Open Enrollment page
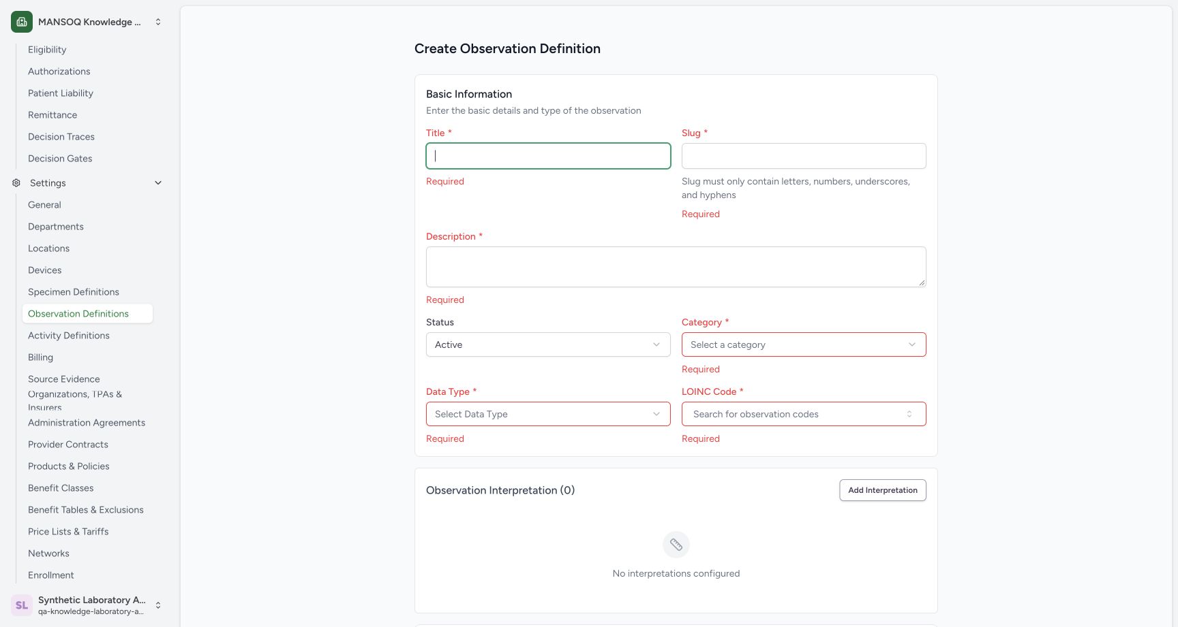This screenshot has height=627, width=1178. [x=51, y=575]
